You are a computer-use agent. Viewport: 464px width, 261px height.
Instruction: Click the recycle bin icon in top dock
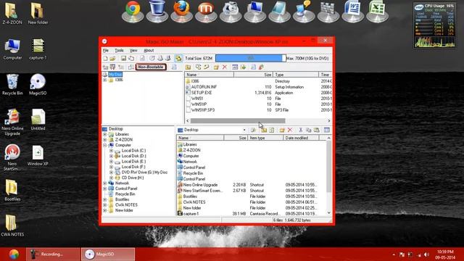[157, 12]
